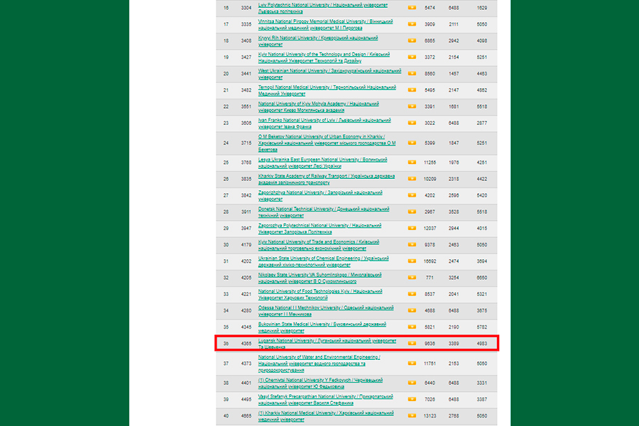The image size is (639, 426).
Task: Click value 13123 in Kharkiv National Medical row
Action: point(430,416)
